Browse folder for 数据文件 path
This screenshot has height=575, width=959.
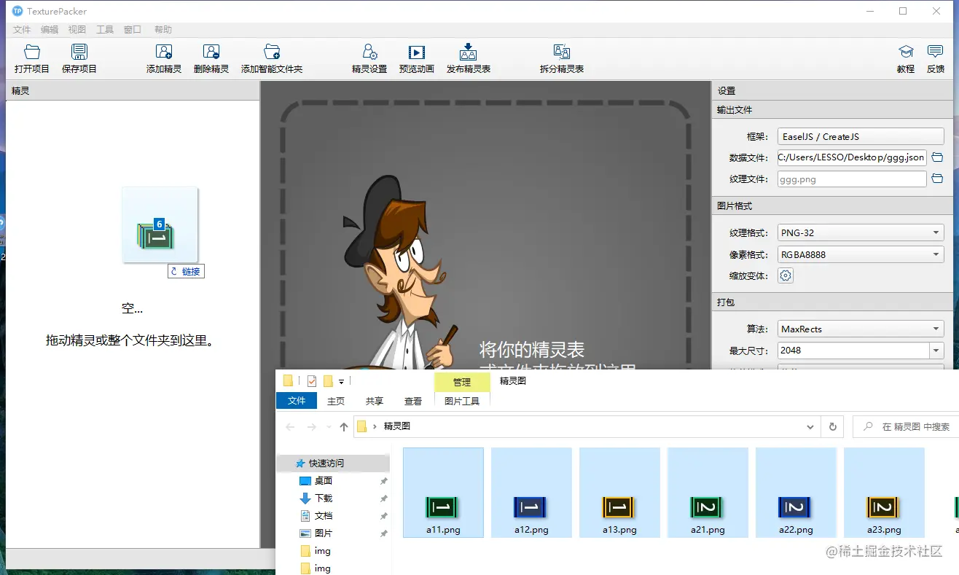click(938, 157)
